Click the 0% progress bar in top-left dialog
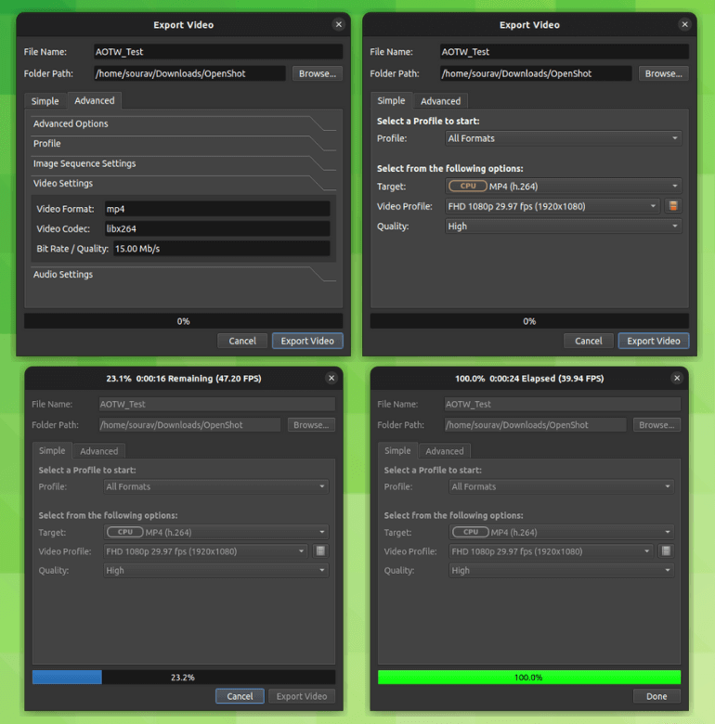715x724 pixels. coord(183,321)
